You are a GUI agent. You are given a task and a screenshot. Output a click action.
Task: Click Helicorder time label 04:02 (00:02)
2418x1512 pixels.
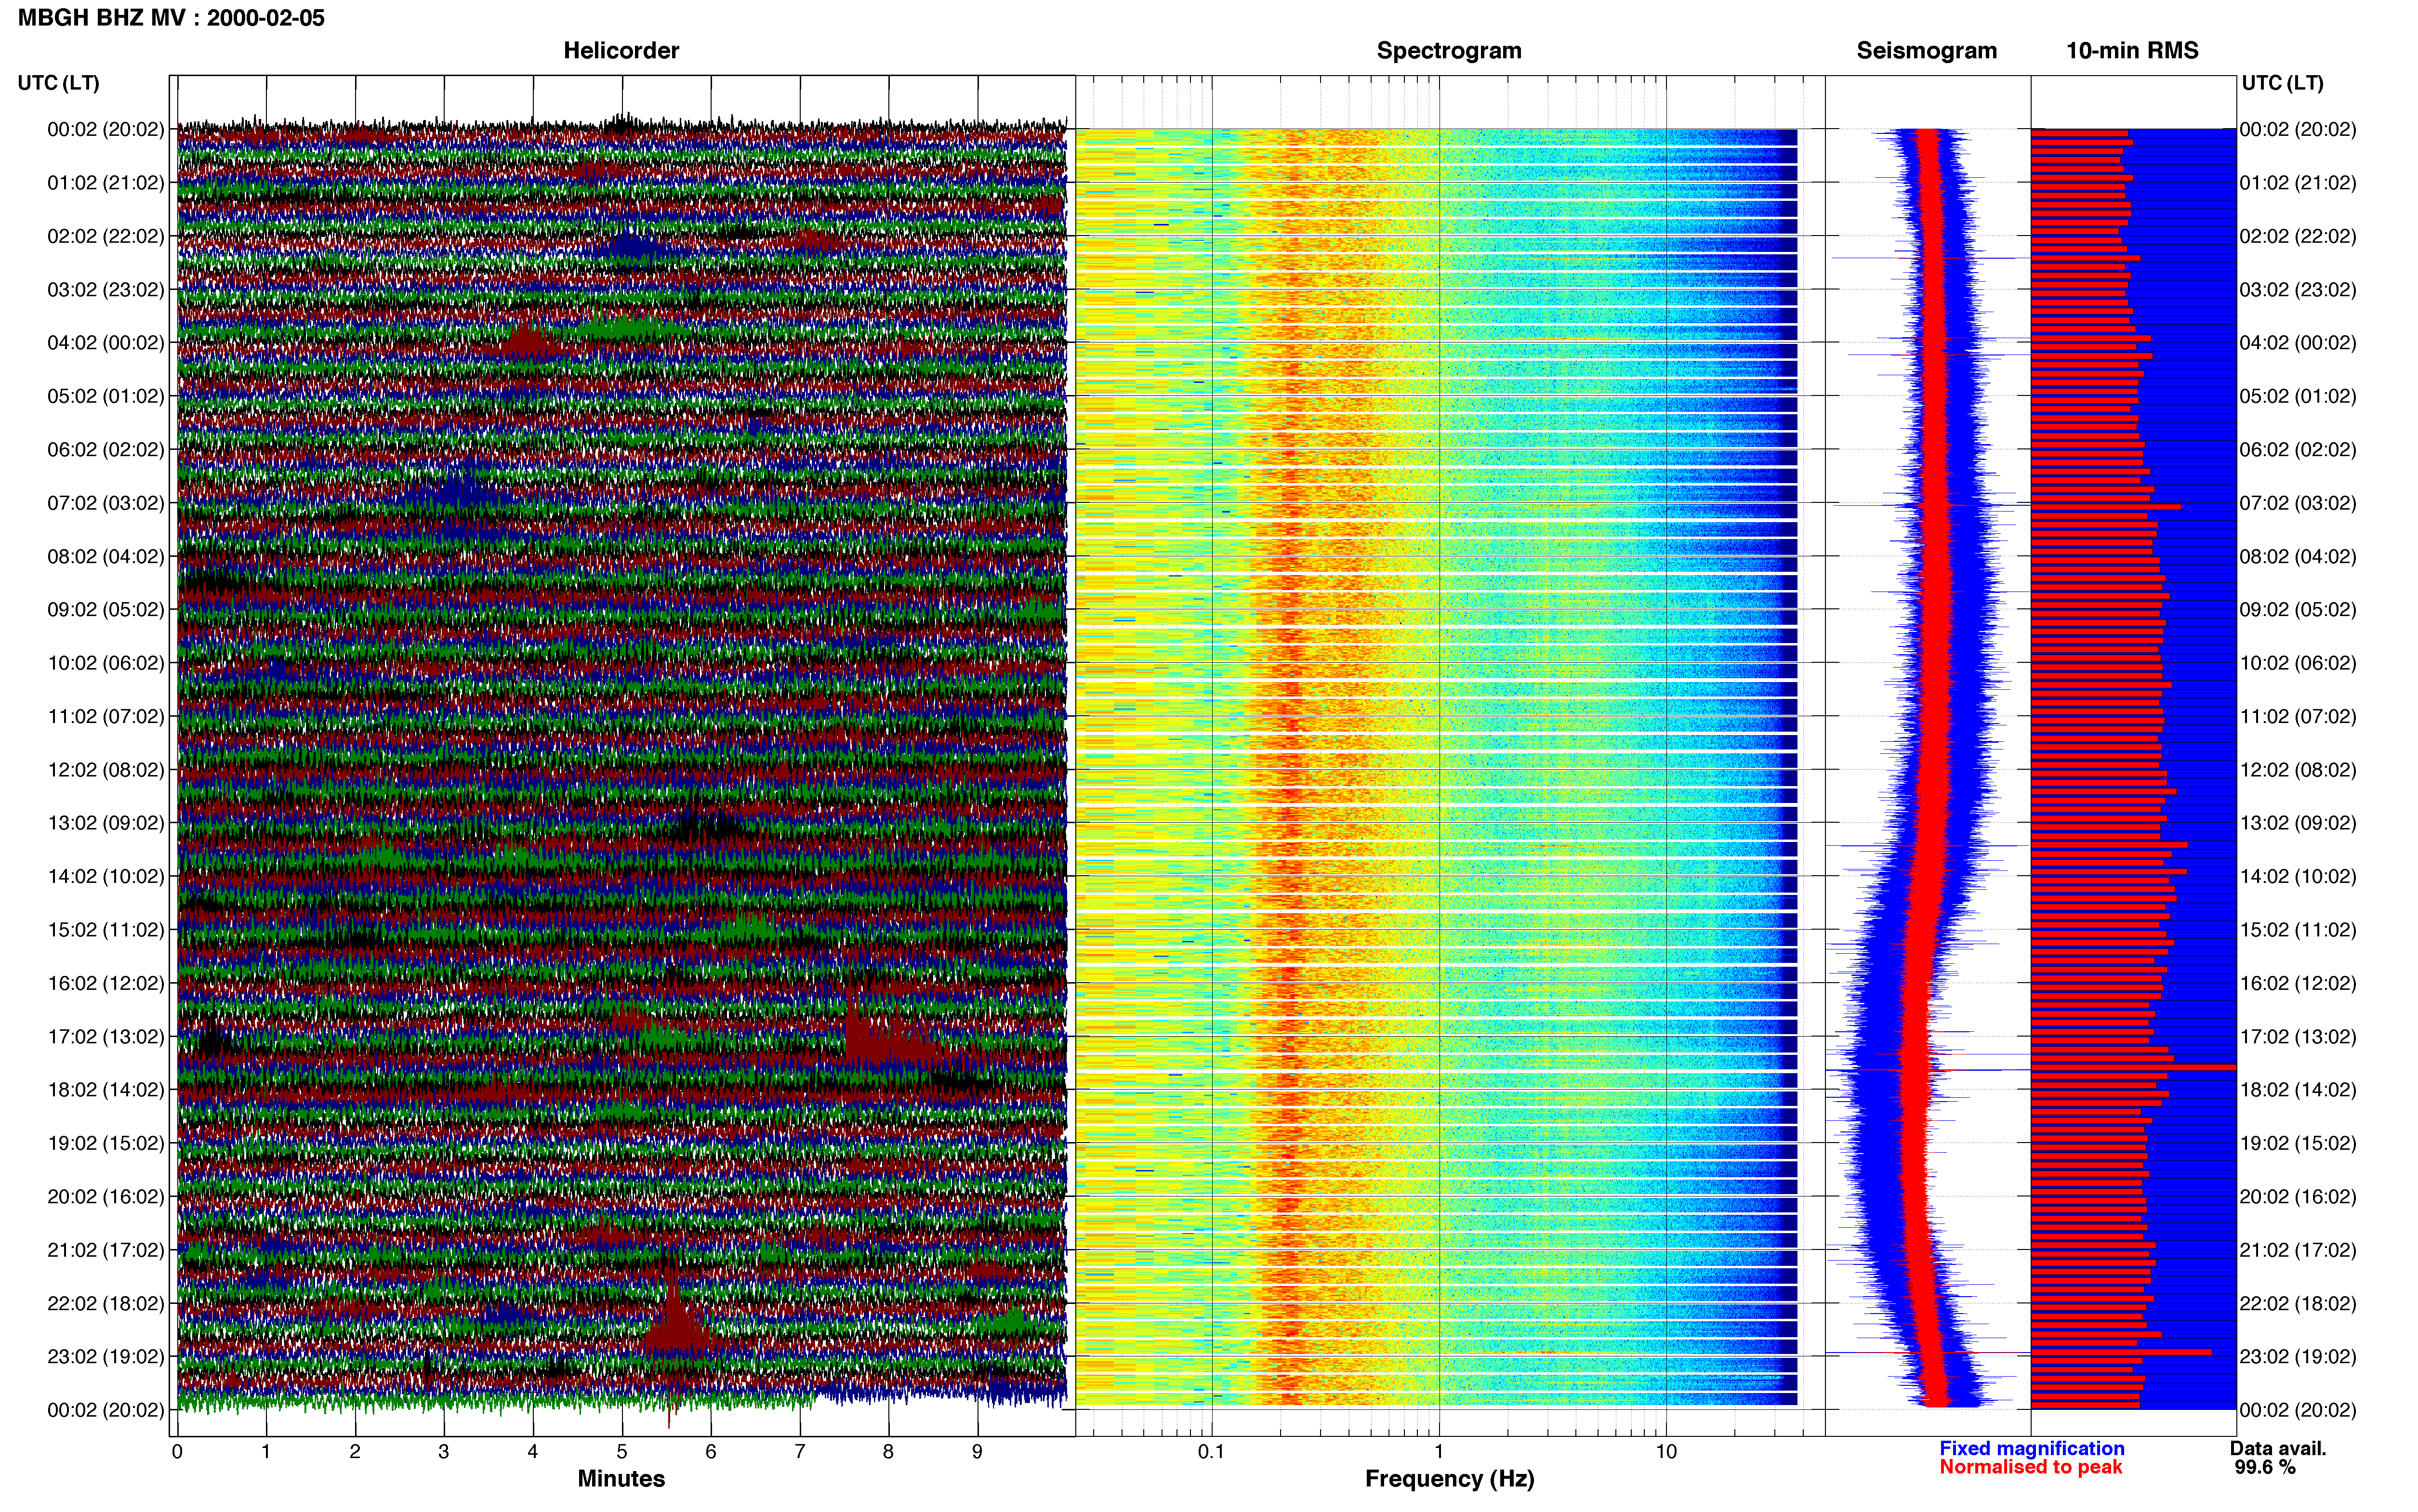click(x=106, y=343)
